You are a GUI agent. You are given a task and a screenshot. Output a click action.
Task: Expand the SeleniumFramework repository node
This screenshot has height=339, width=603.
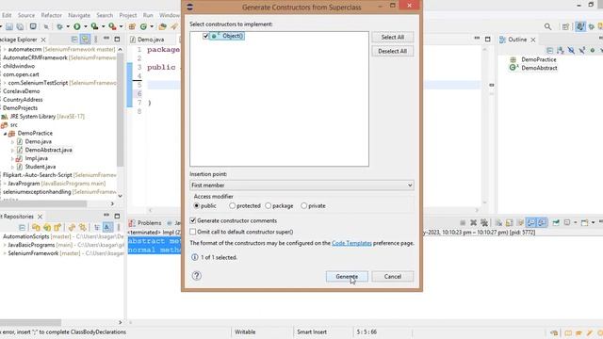[5, 253]
